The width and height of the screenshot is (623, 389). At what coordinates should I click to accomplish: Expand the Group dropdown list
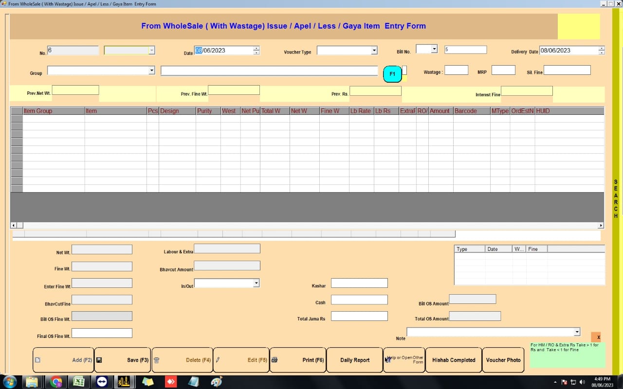[151, 71]
